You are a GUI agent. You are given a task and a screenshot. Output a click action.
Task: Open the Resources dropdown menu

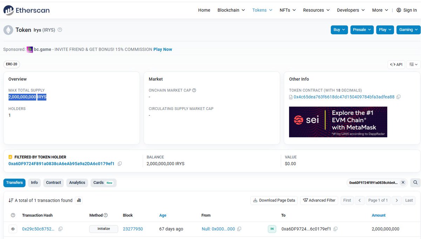(316, 10)
